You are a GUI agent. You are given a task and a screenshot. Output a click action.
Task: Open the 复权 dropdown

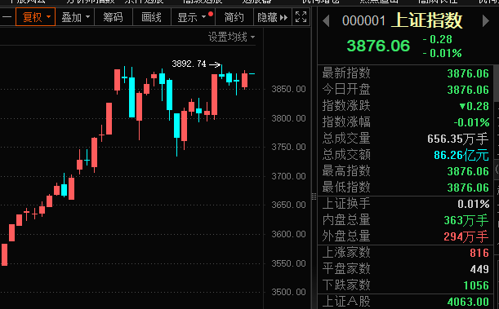click(x=35, y=17)
